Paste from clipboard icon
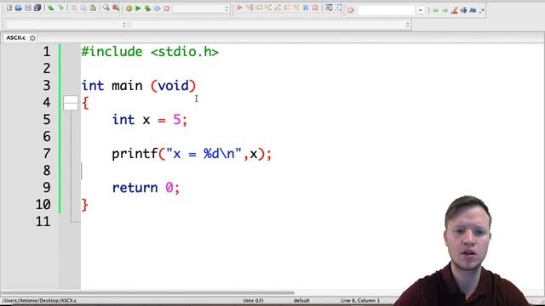The width and height of the screenshot is (545, 306). (93, 8)
